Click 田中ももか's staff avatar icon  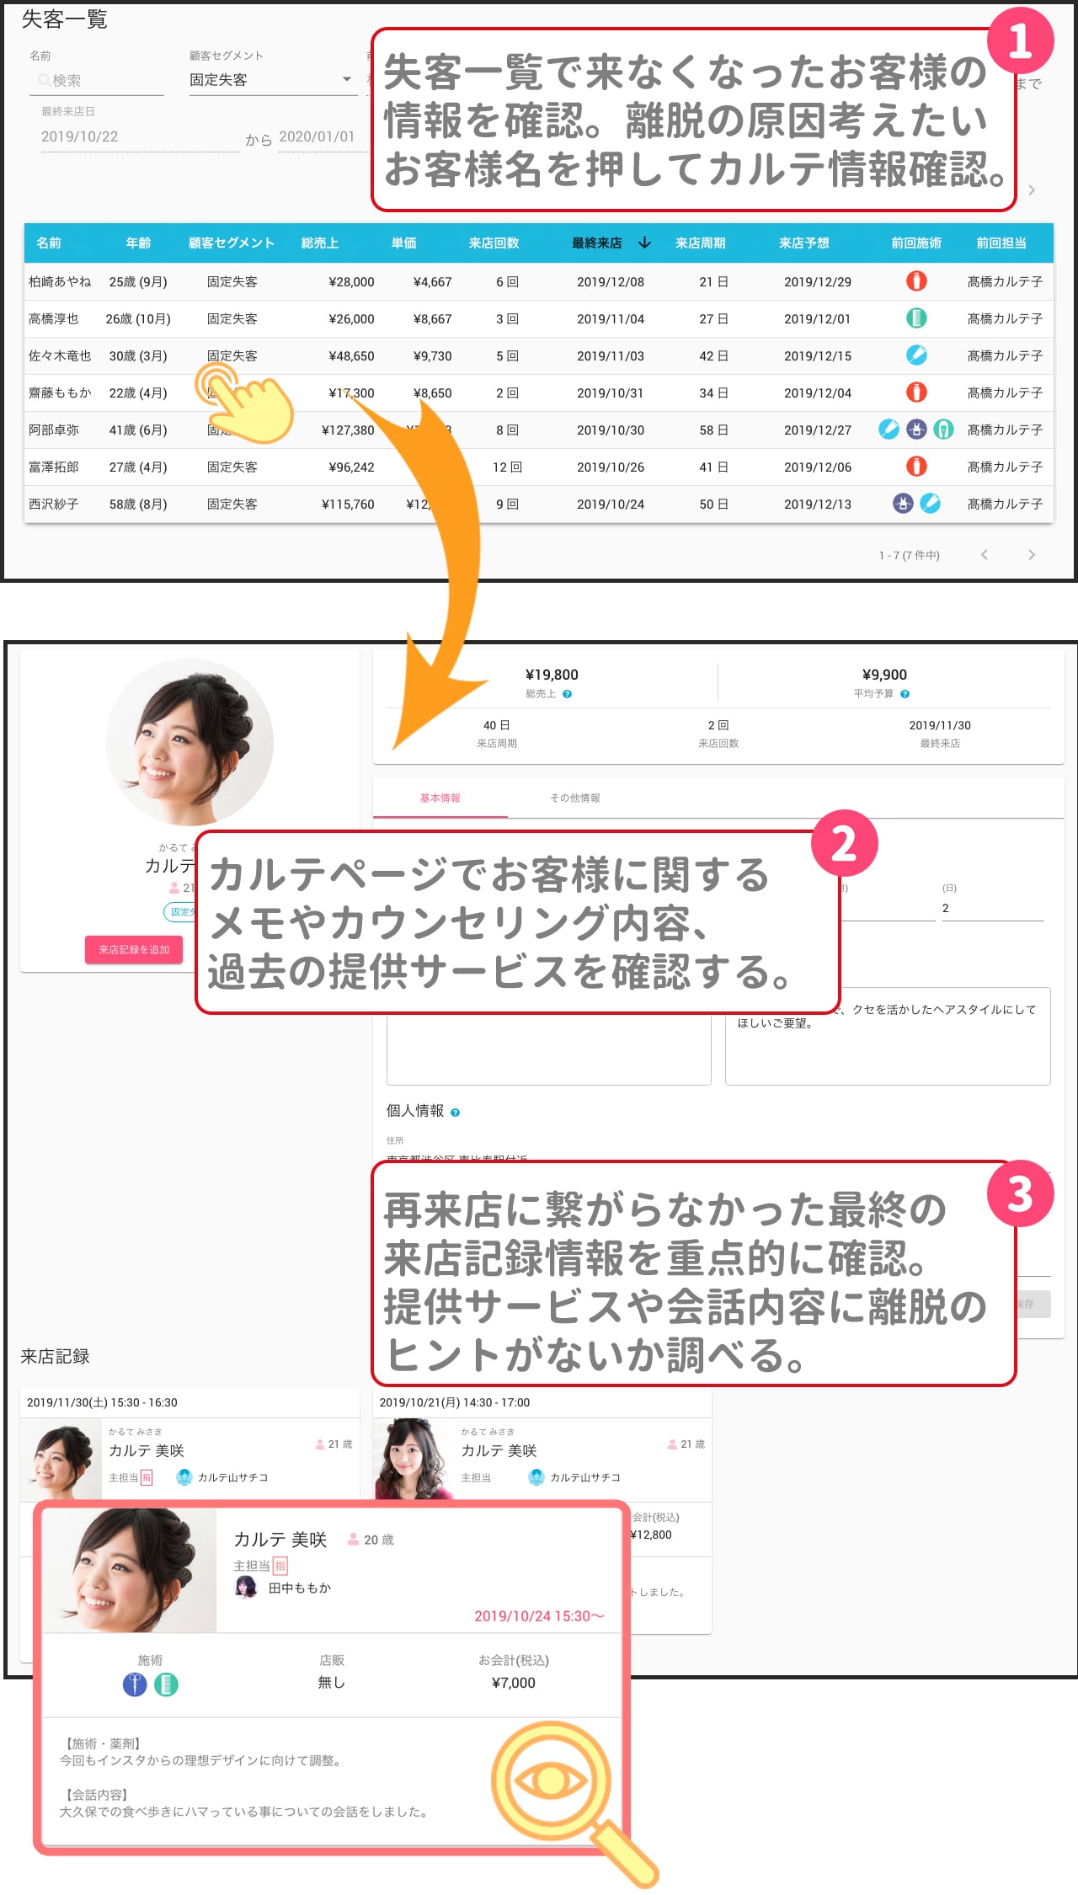click(x=245, y=1588)
